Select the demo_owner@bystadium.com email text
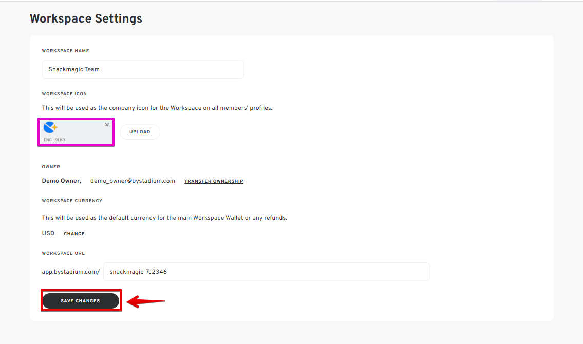Image resolution: width=583 pixels, height=344 pixels. (x=133, y=181)
